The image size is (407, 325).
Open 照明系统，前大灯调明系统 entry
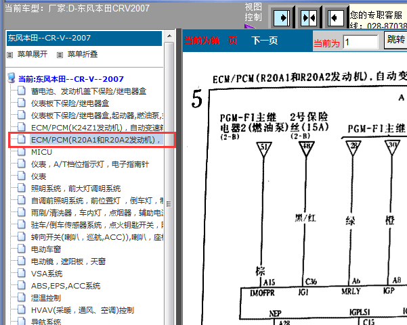(76, 189)
